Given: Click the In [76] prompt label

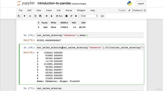Looking at the screenshot, I should (29, 48).
